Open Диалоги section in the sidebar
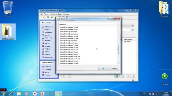 point(46,35)
